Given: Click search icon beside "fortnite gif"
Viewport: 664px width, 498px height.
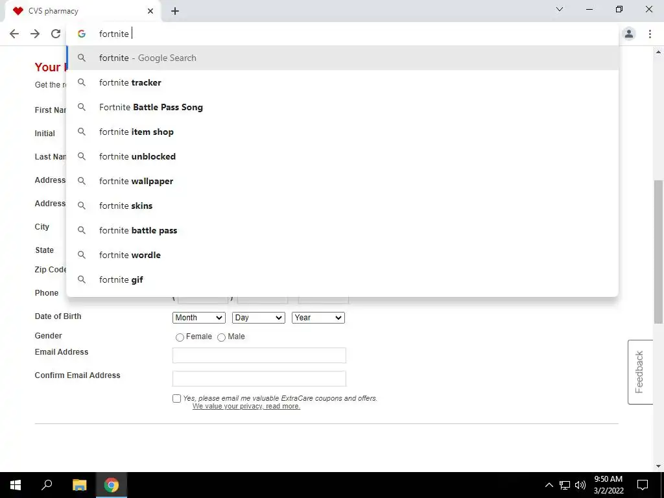Looking at the screenshot, I should [x=82, y=279].
